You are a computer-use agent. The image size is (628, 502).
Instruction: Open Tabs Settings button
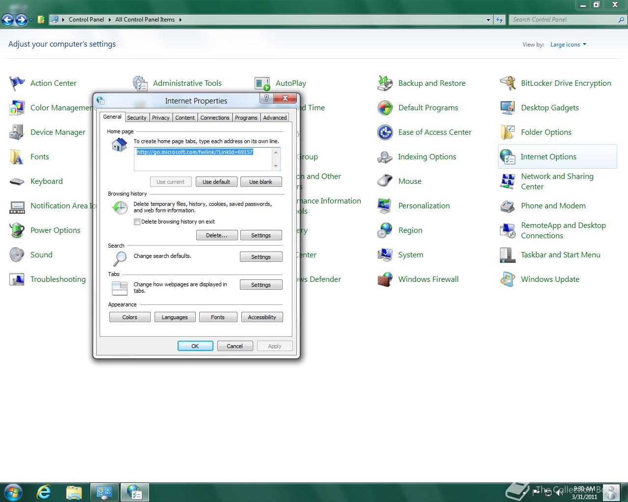point(261,285)
